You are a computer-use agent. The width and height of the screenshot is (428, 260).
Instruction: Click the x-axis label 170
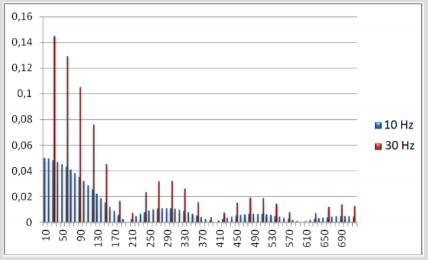click(116, 238)
